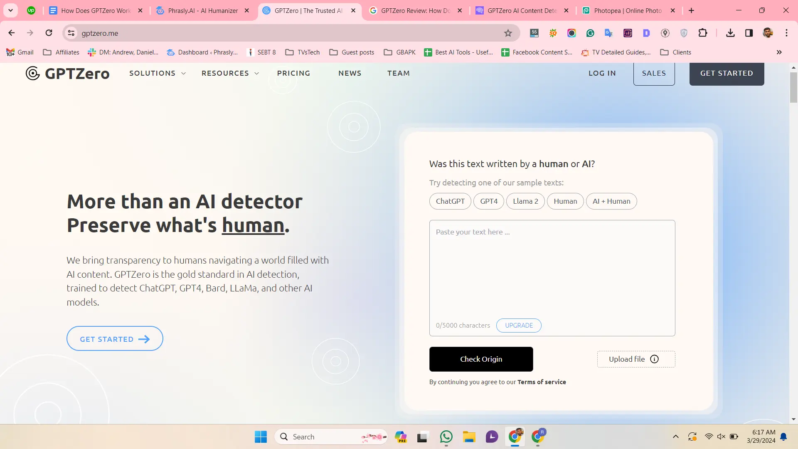Click the page vertical scrollbar thumb

point(793,87)
